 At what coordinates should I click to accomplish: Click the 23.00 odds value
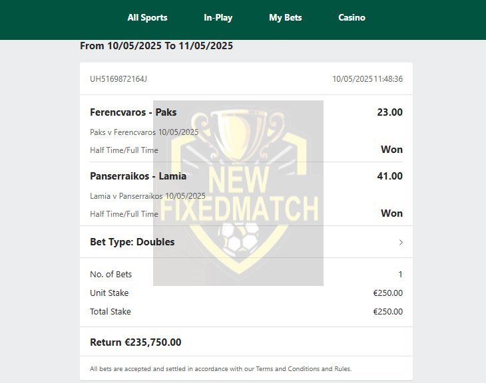click(389, 112)
